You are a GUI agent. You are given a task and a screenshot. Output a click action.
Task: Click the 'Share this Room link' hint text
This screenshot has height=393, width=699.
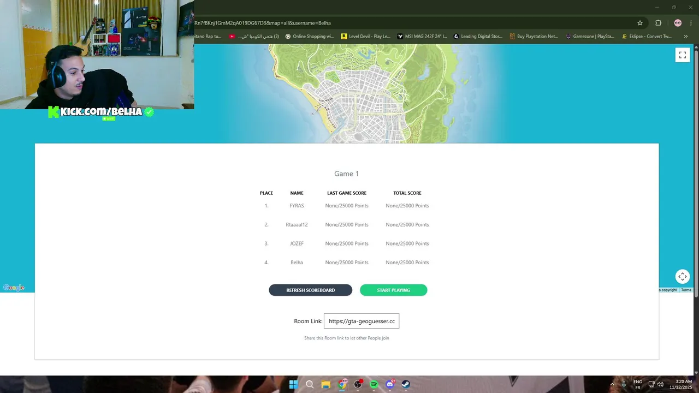[x=347, y=338]
